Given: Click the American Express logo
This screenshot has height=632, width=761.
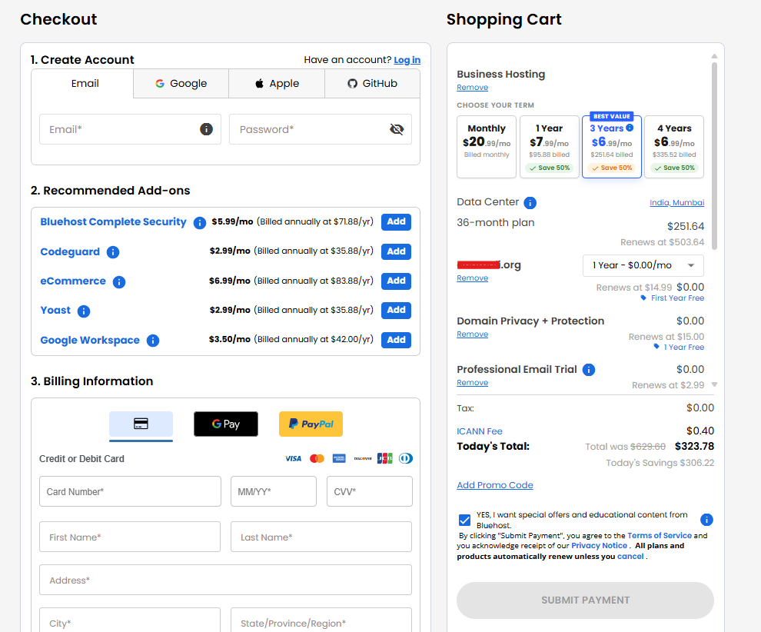Looking at the screenshot, I should 339,458.
